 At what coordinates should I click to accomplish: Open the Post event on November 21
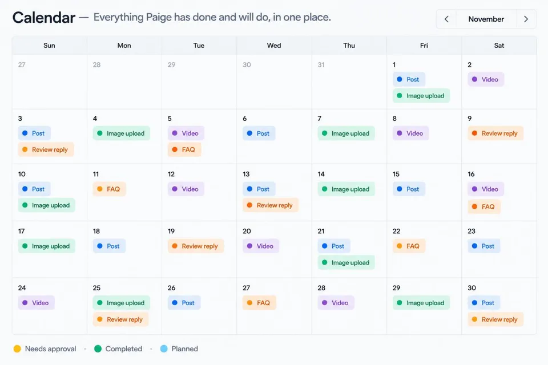[x=334, y=246]
